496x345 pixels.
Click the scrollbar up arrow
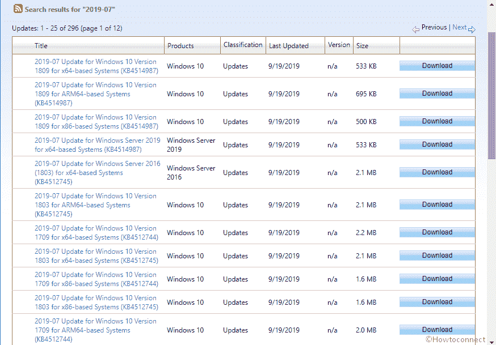tap(491, 3)
